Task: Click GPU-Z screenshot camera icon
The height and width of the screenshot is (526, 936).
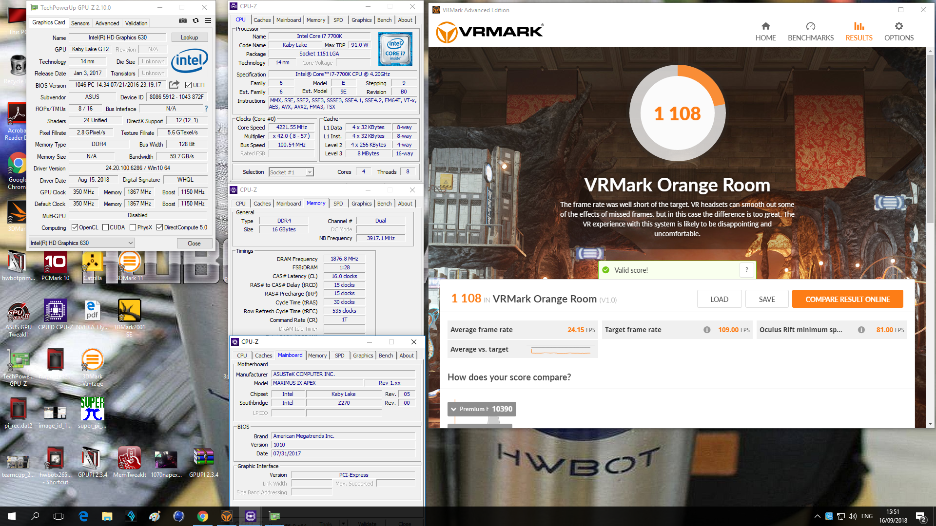Action: coord(183,21)
